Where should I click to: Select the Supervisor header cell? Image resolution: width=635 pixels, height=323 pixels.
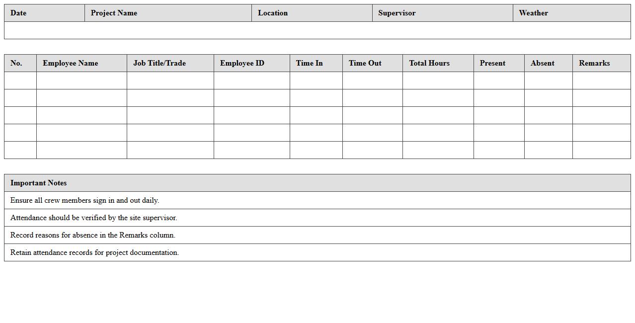[x=442, y=13]
